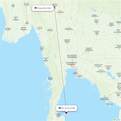Click the Nakhon Ratchasima city label
This screenshot has width=121, height=121.
[x=89, y=50]
